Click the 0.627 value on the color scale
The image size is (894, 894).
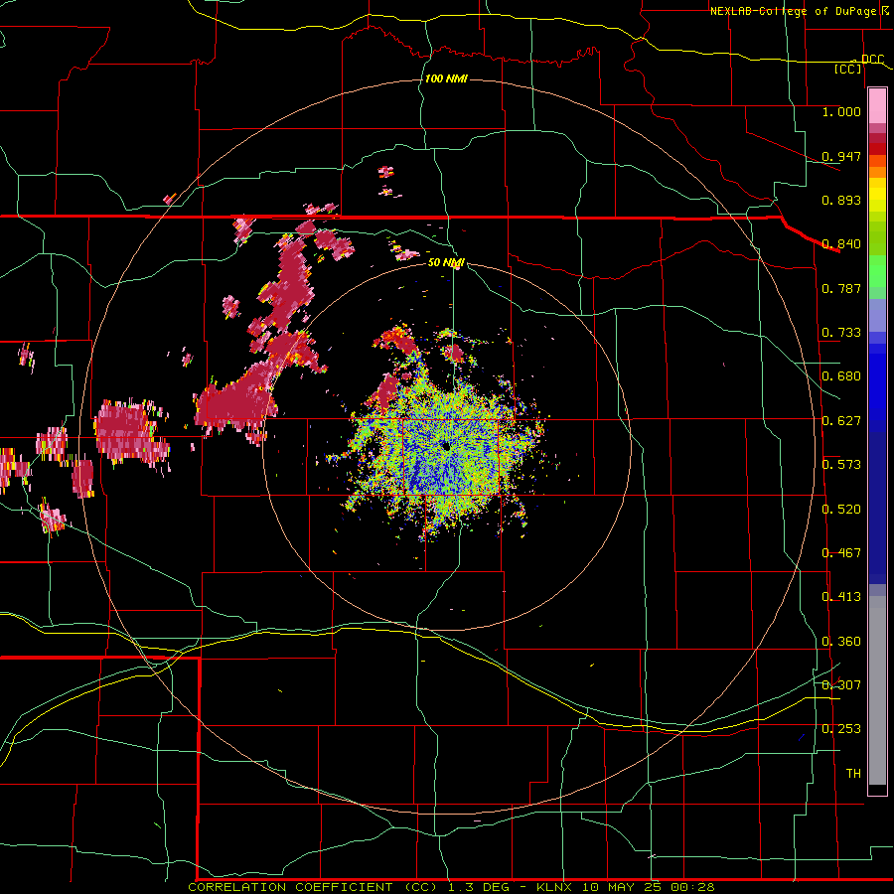(841, 421)
